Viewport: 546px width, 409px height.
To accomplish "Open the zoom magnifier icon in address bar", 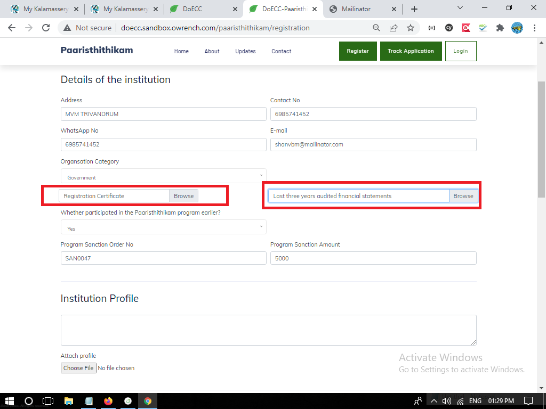I will point(376,28).
